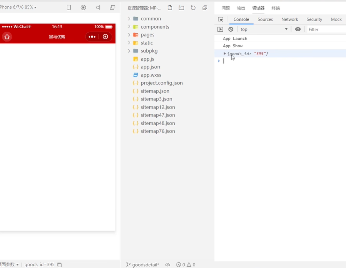Tap the home button in the mini program
The image size is (346, 268).
click(7, 37)
